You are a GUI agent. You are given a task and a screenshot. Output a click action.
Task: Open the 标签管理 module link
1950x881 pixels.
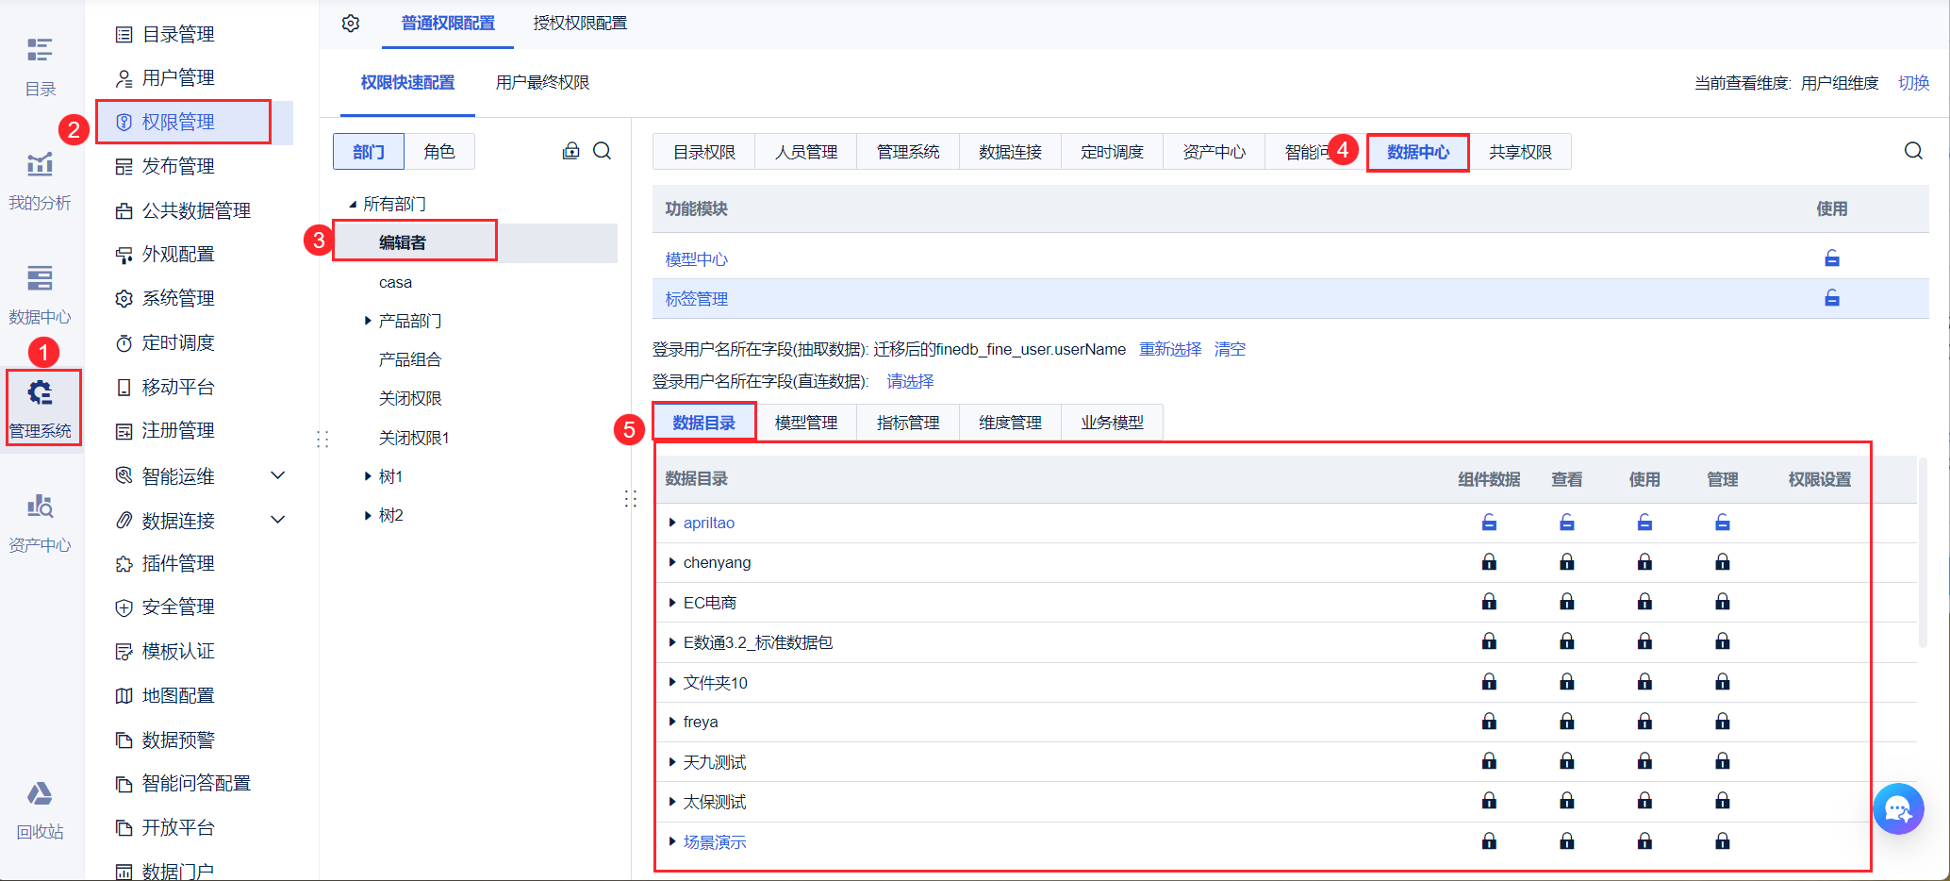[x=696, y=299]
